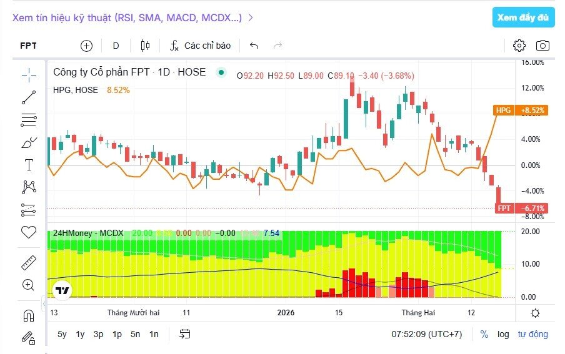Viewport: 565px width, 354px height.
Task: Take a chart snapshot with camera icon
Action: 542,46
